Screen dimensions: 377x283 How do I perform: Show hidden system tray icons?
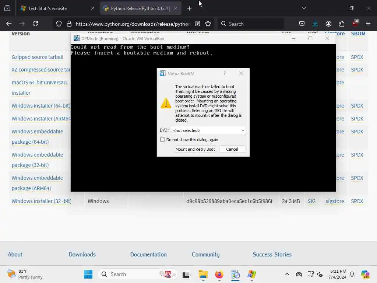(x=287, y=274)
